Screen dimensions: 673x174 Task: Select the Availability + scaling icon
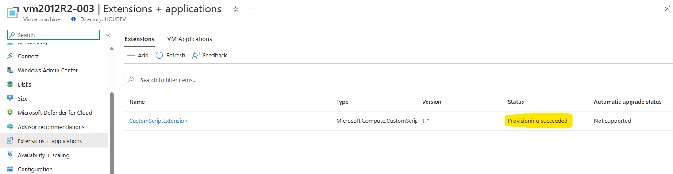pos(10,155)
